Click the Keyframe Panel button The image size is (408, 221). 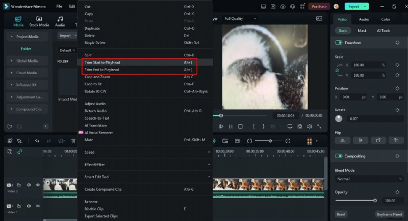coord(389,214)
